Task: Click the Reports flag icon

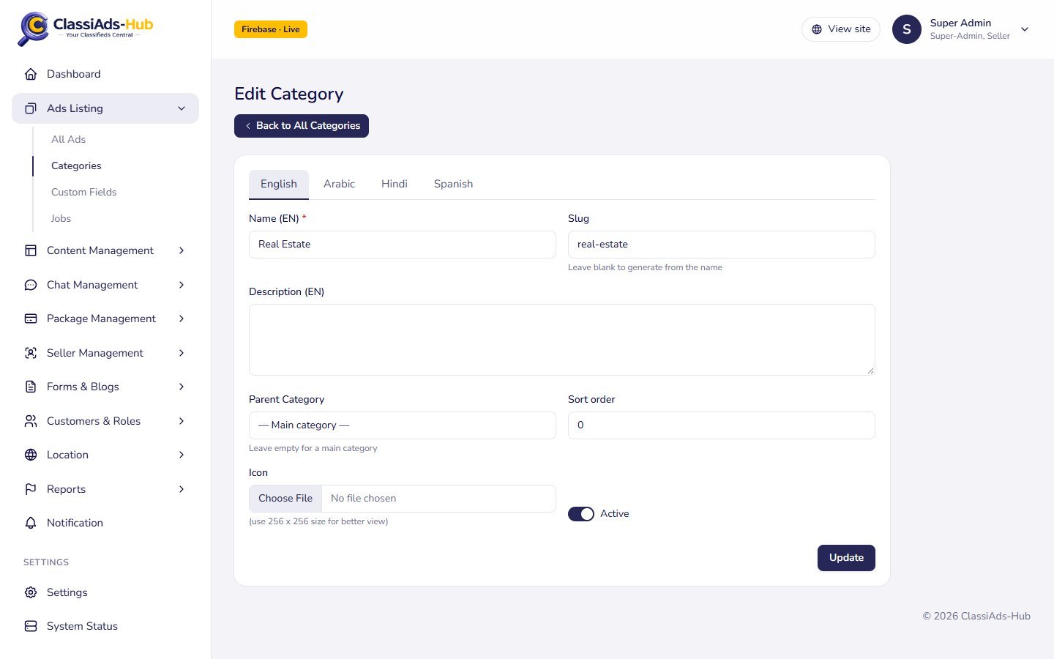Action: click(31, 489)
